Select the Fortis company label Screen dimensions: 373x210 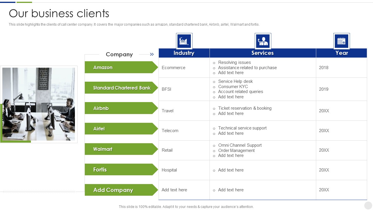(x=121, y=169)
